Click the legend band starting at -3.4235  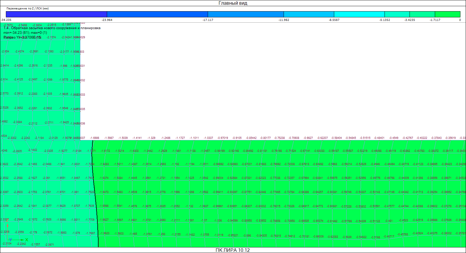click(422, 14)
